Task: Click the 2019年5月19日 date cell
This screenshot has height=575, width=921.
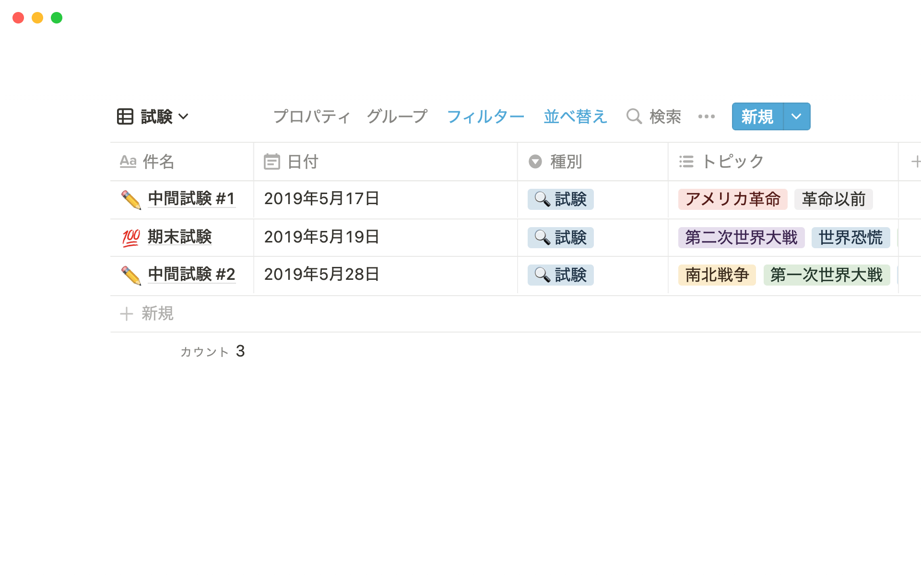Action: (x=321, y=237)
